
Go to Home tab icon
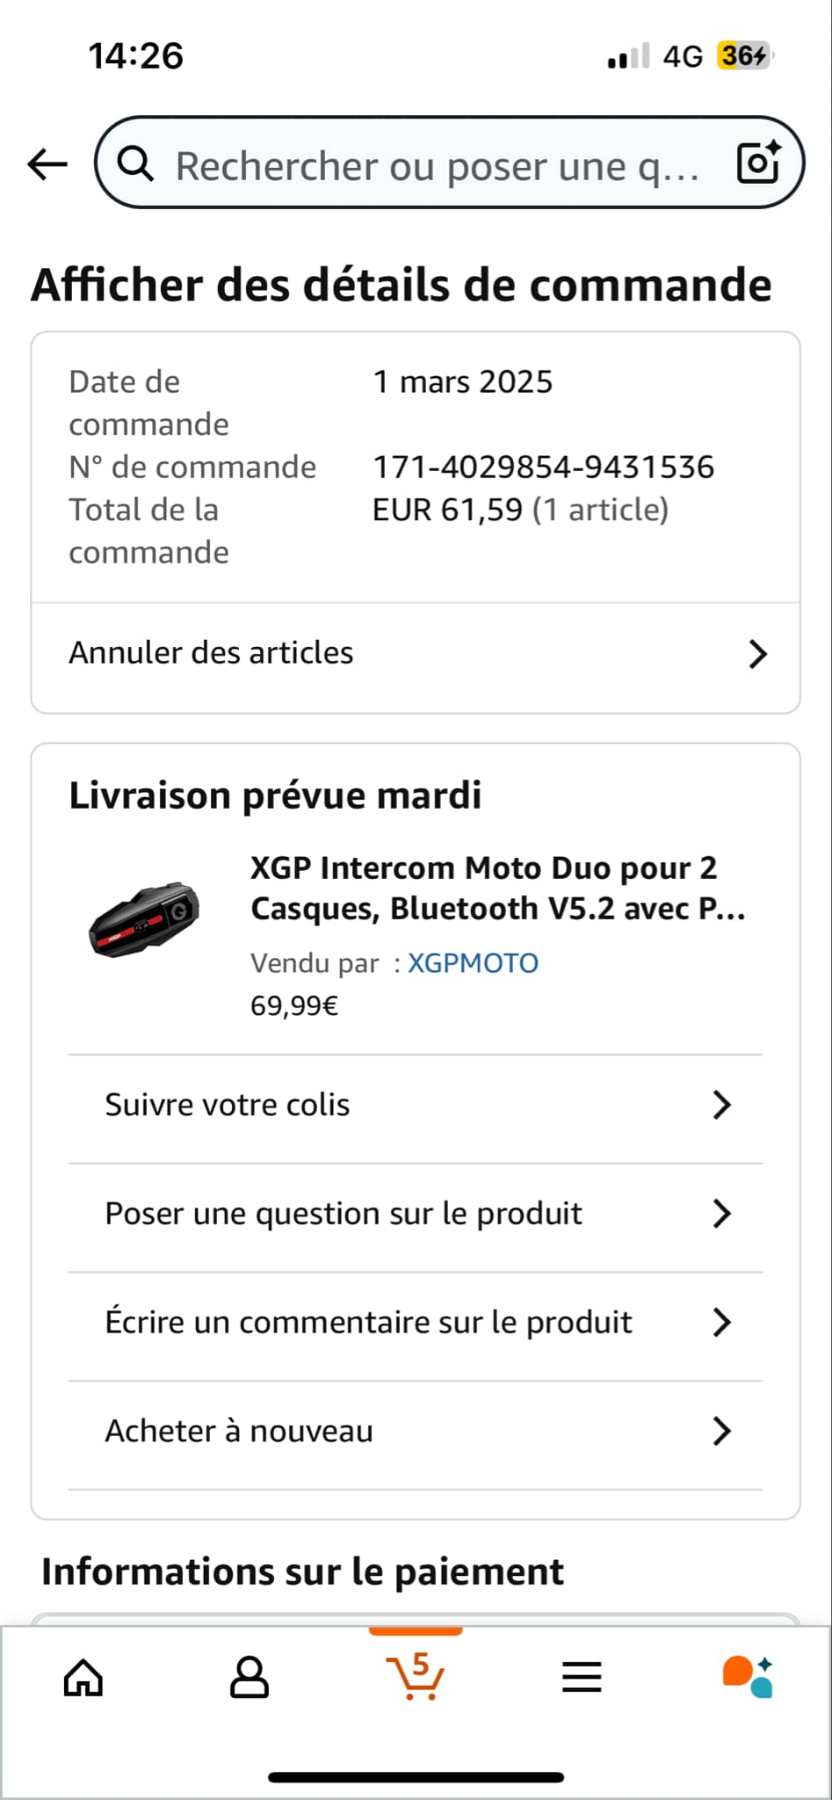tap(83, 1677)
